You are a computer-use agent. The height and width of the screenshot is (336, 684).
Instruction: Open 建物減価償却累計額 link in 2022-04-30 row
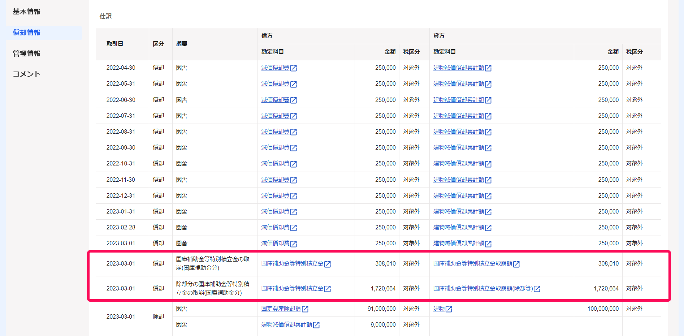[459, 68]
